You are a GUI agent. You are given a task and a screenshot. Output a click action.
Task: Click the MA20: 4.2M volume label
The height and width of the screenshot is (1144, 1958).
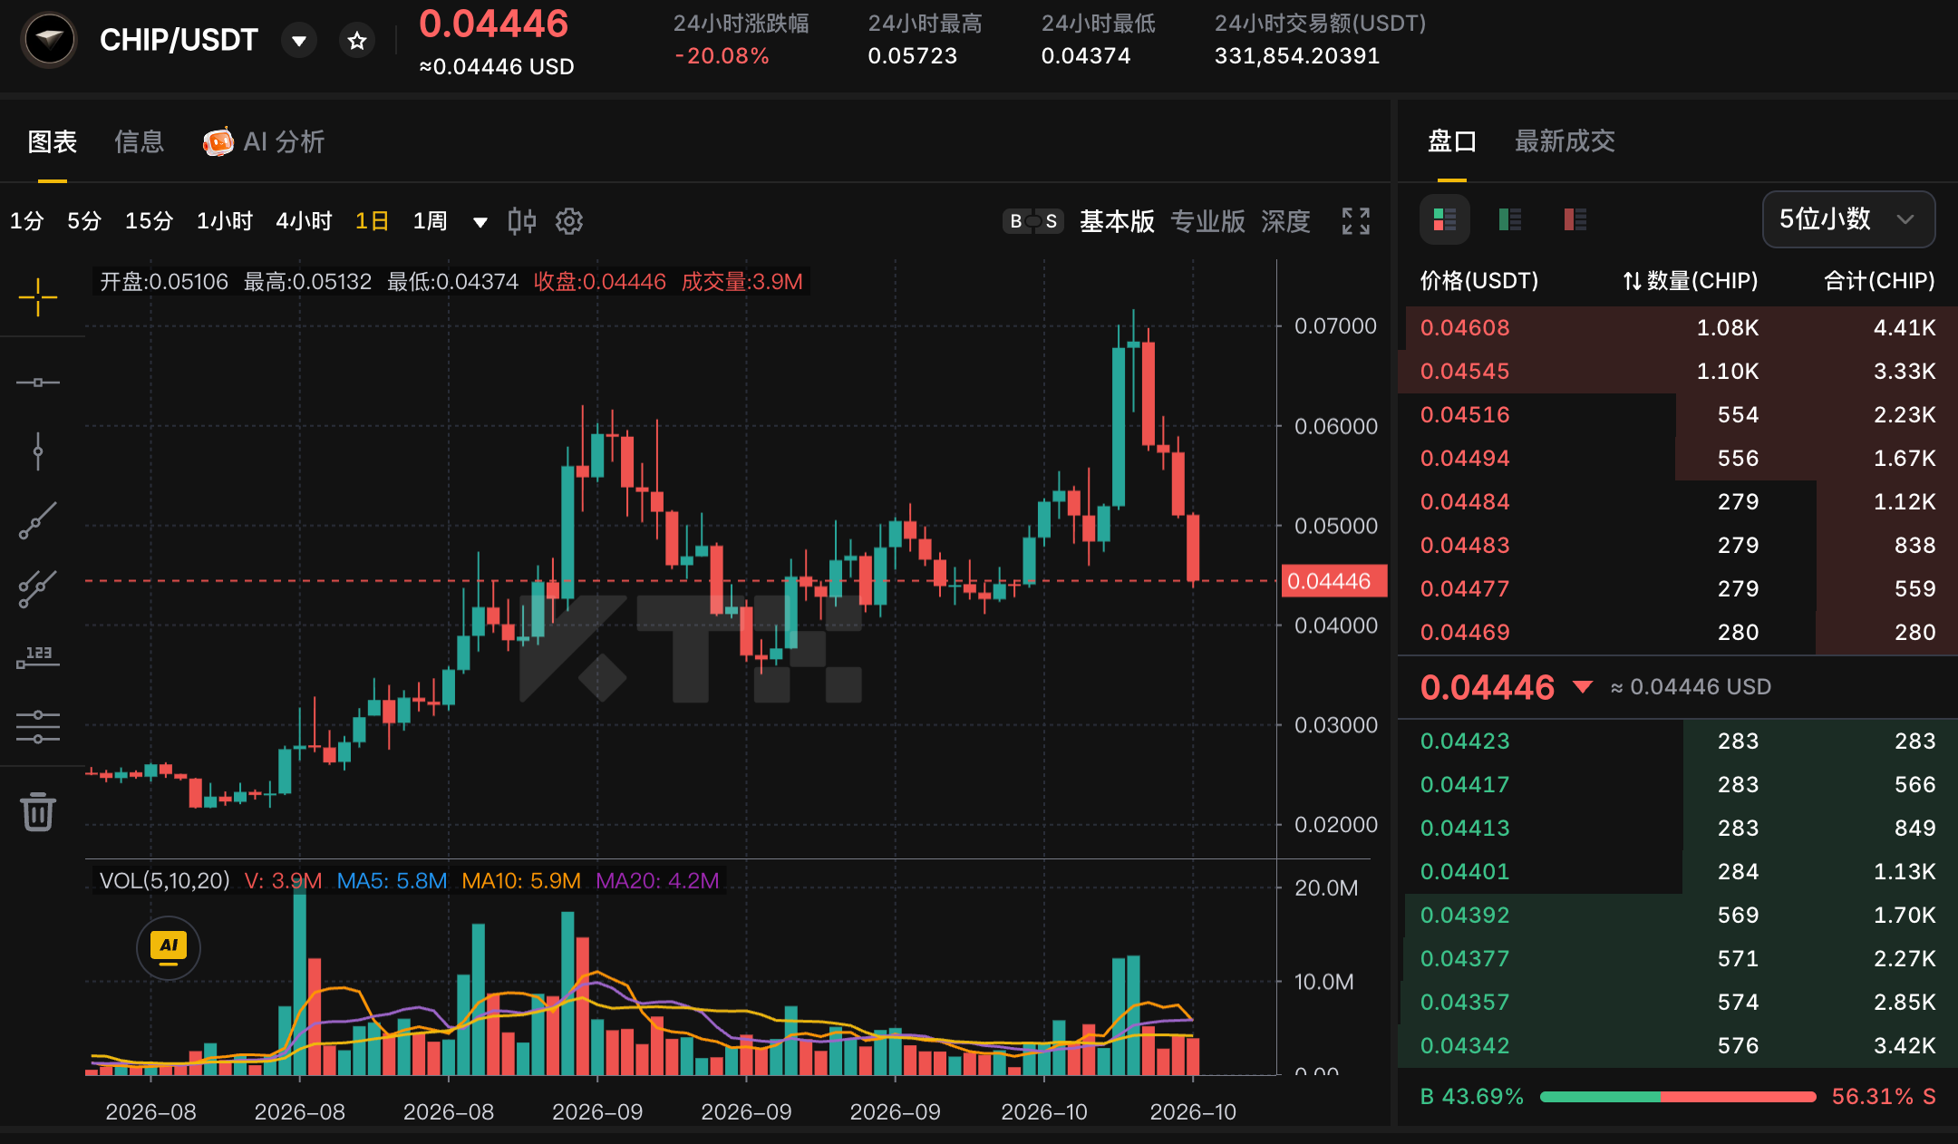(657, 881)
